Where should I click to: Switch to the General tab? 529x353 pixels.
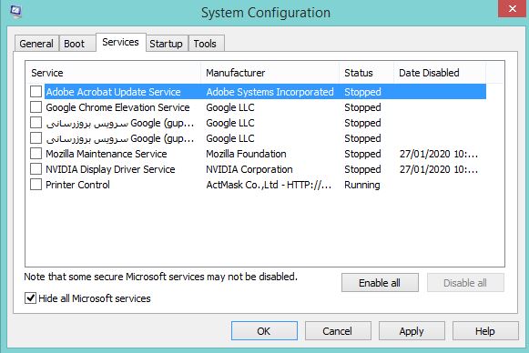coord(36,44)
